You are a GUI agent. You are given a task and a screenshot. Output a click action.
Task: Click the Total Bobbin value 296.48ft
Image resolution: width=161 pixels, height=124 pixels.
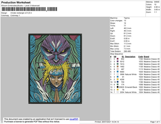coord(127,51)
